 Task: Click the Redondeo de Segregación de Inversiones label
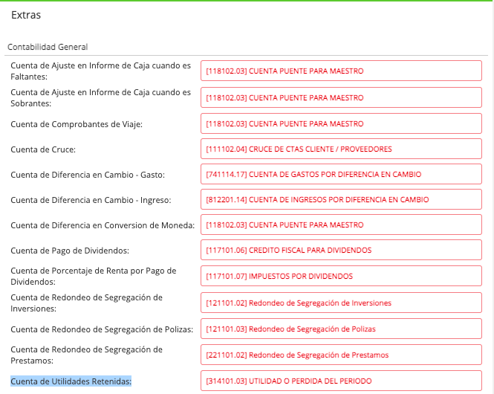tap(87, 303)
